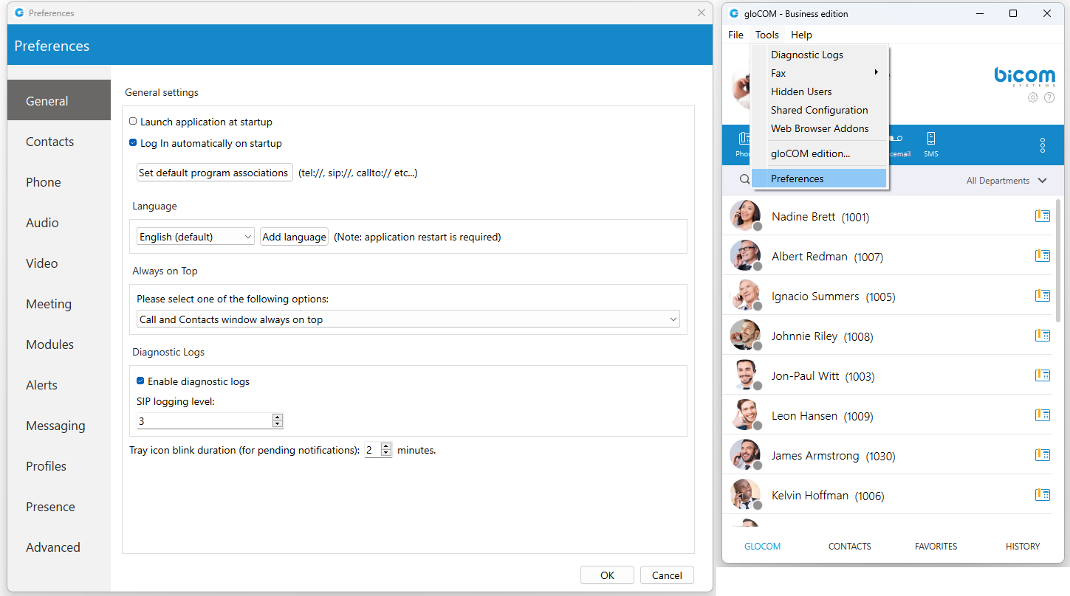Select Preferences in the Tools menu
Image resolution: width=1070 pixels, height=596 pixels.
(x=819, y=179)
